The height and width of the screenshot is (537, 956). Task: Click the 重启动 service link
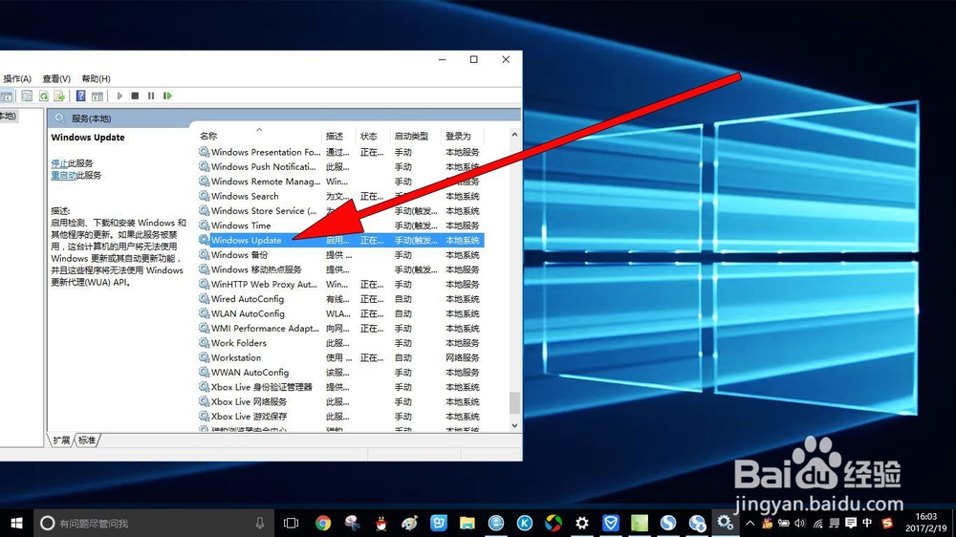coord(63,176)
